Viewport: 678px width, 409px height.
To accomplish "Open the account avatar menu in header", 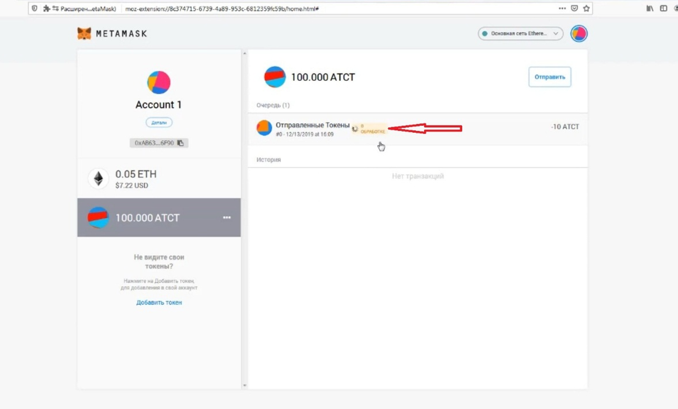I will point(579,33).
